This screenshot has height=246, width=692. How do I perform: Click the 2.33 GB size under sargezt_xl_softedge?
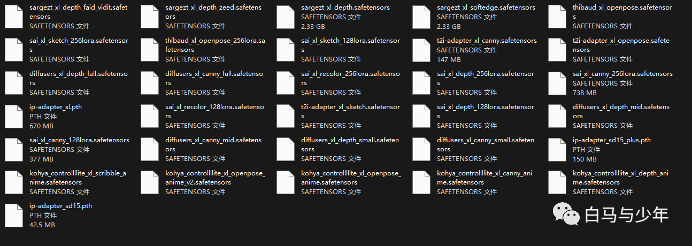click(x=449, y=27)
